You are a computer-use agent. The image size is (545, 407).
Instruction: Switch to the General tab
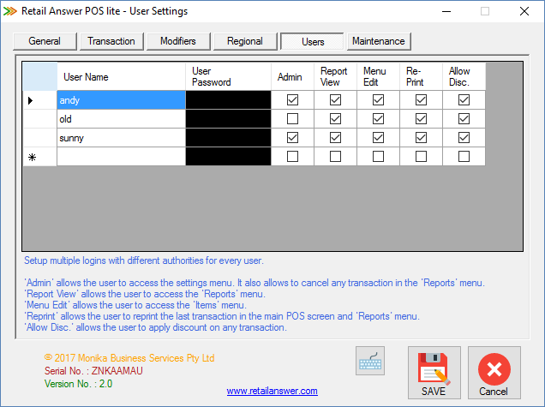click(x=45, y=41)
